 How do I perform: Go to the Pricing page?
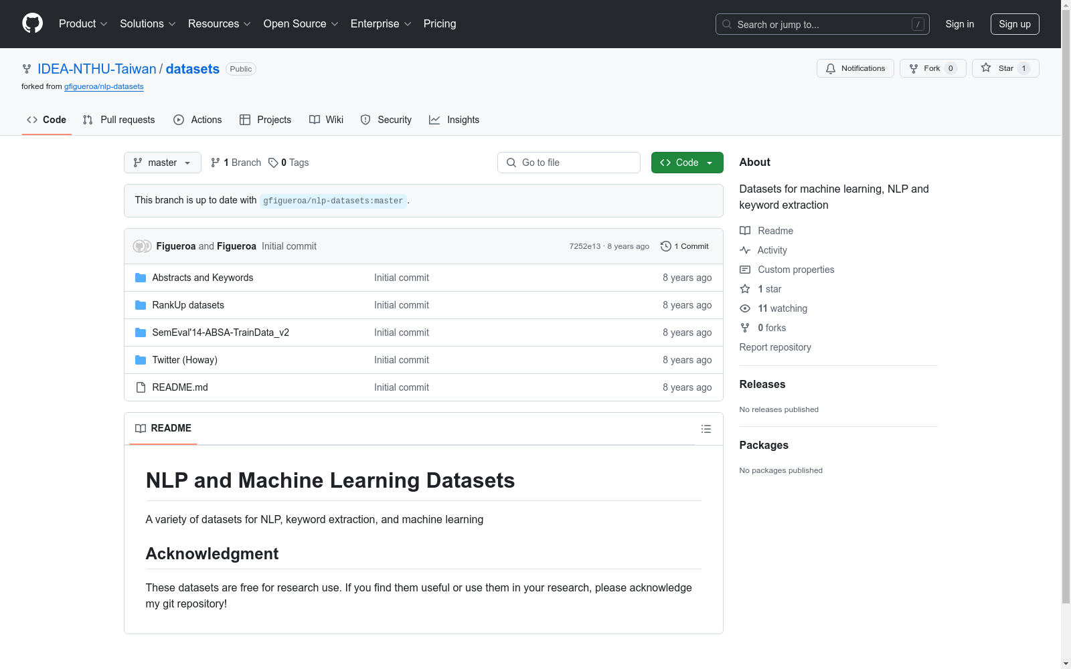440,24
